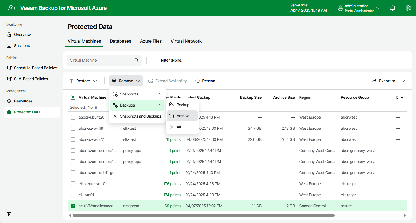Image resolution: width=416 pixels, height=223 pixels.
Task: Click the Overview icon in sidebar
Action: [x=9, y=35]
